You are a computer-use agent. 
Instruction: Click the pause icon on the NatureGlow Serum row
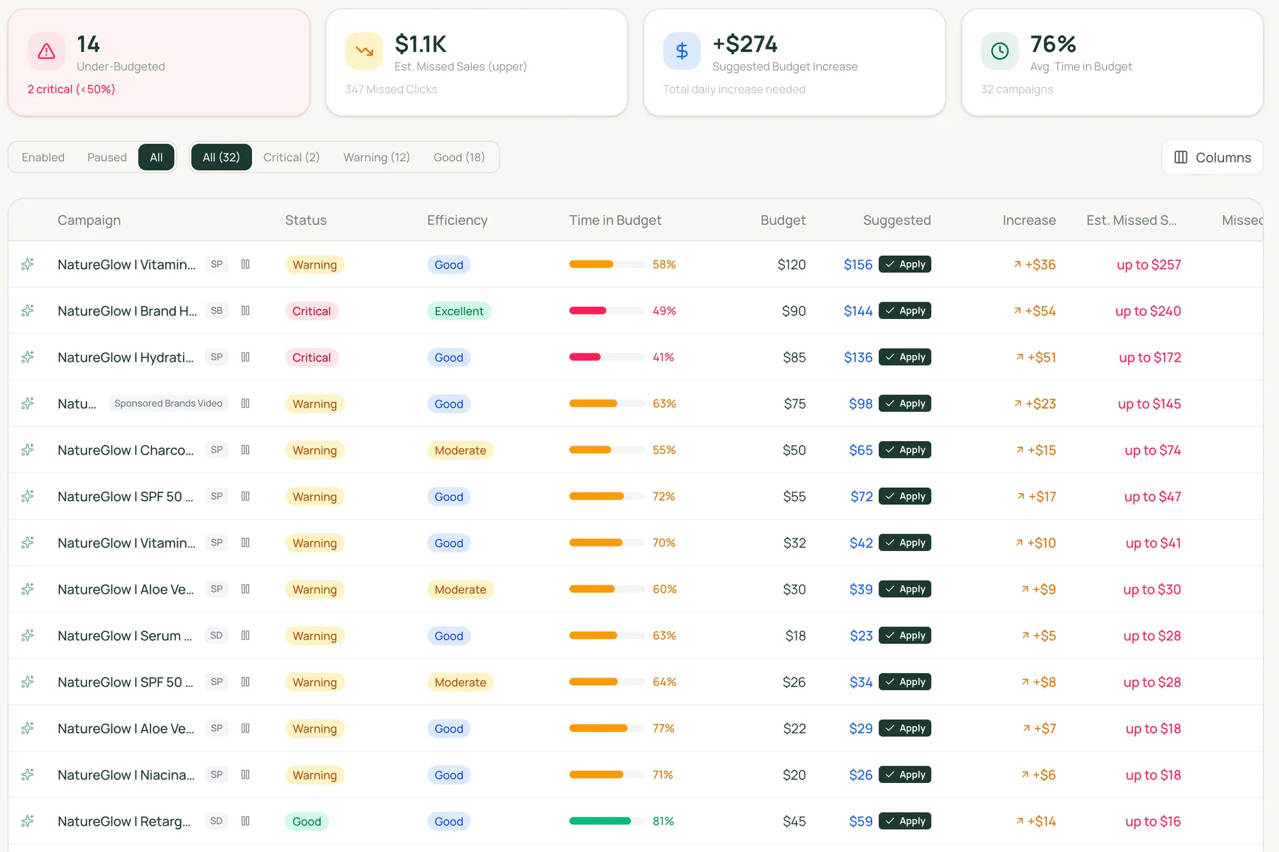(245, 635)
